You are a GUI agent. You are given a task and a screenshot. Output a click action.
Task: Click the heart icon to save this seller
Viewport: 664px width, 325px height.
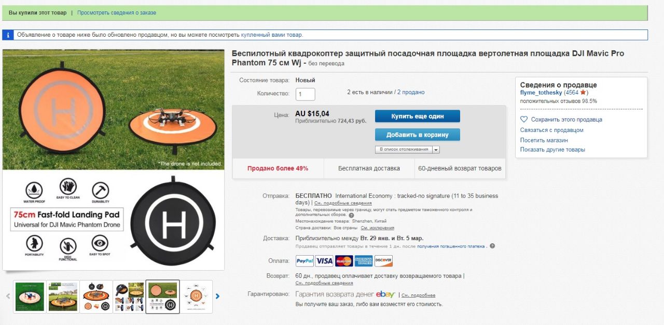pos(524,120)
